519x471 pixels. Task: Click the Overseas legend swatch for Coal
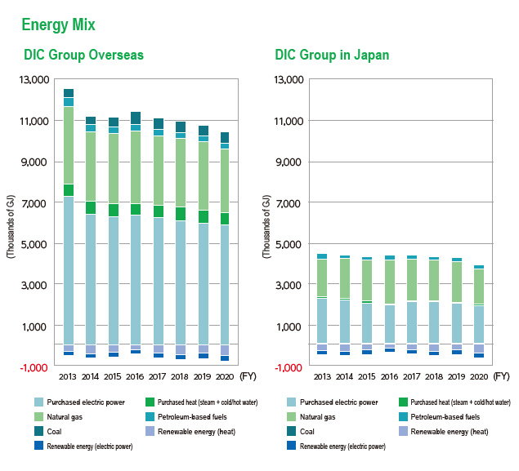point(38,431)
